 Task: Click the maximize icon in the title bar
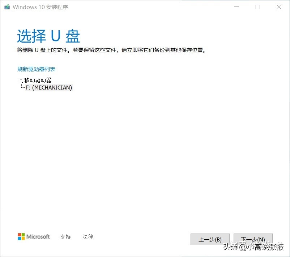click(x=257, y=7)
